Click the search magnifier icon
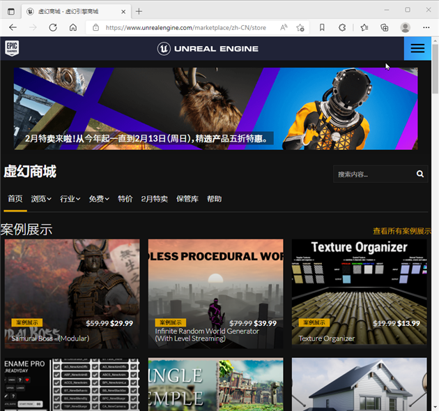 click(419, 174)
